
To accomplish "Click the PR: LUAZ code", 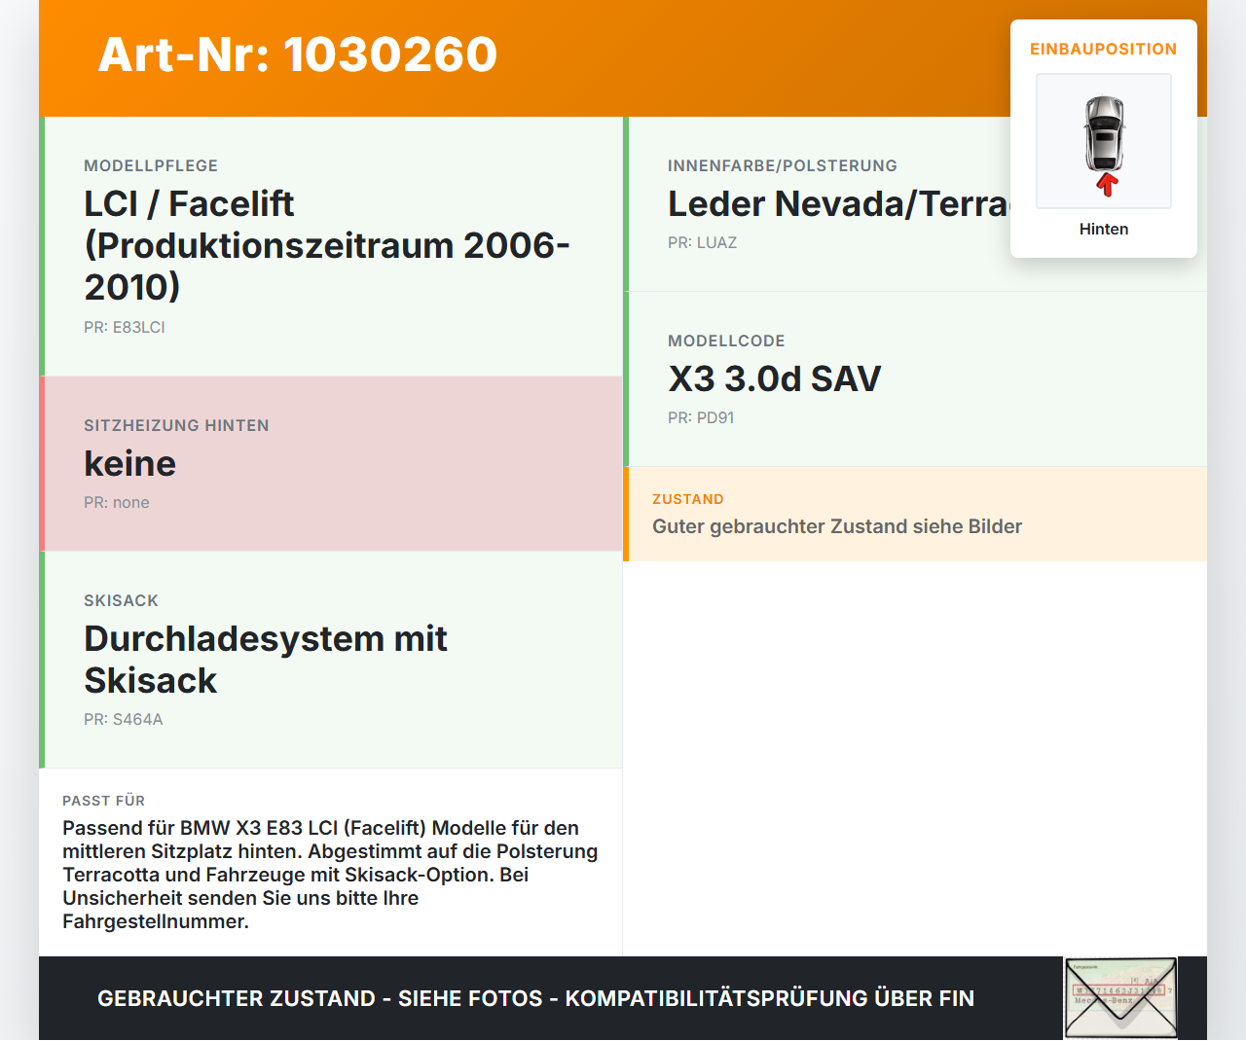I will [x=703, y=243].
